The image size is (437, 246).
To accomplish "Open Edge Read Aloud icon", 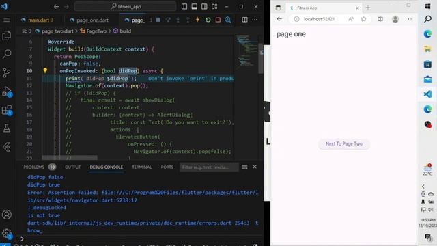I will coord(351,19).
